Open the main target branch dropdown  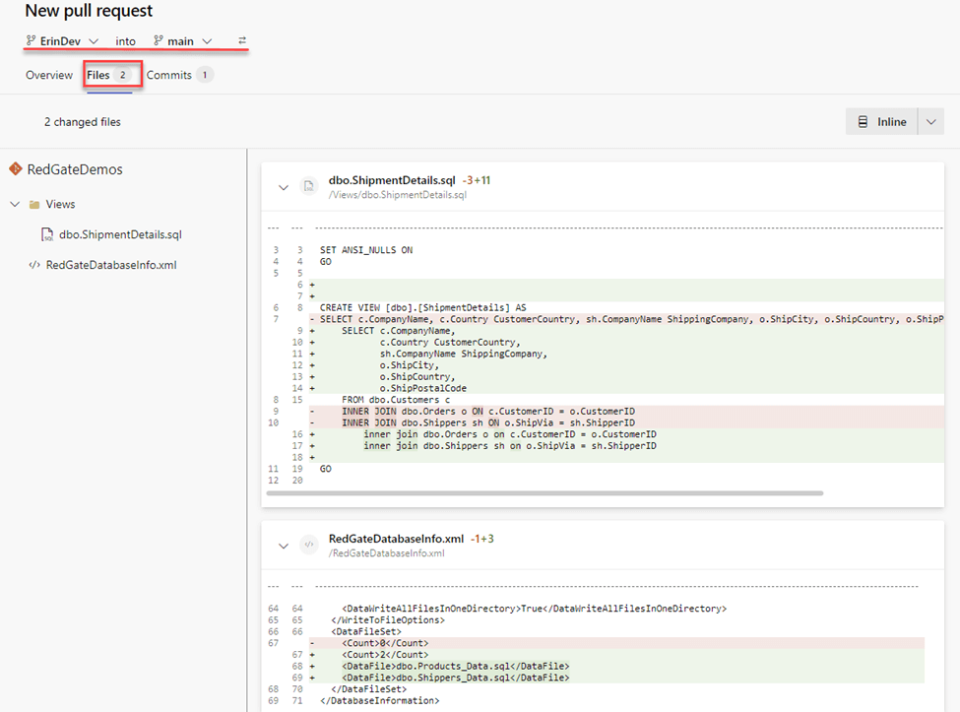[207, 41]
